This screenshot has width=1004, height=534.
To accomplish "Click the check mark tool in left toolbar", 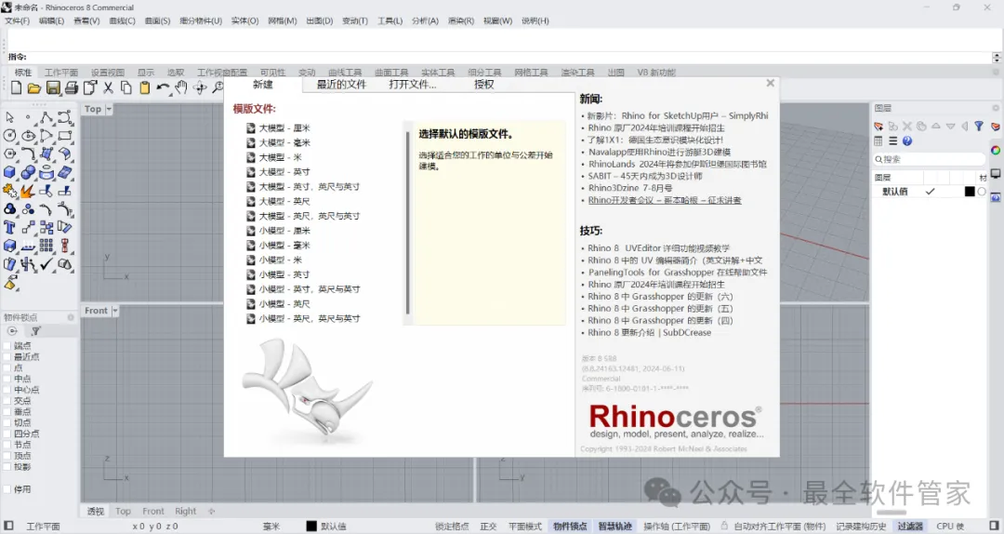I will click(x=46, y=263).
